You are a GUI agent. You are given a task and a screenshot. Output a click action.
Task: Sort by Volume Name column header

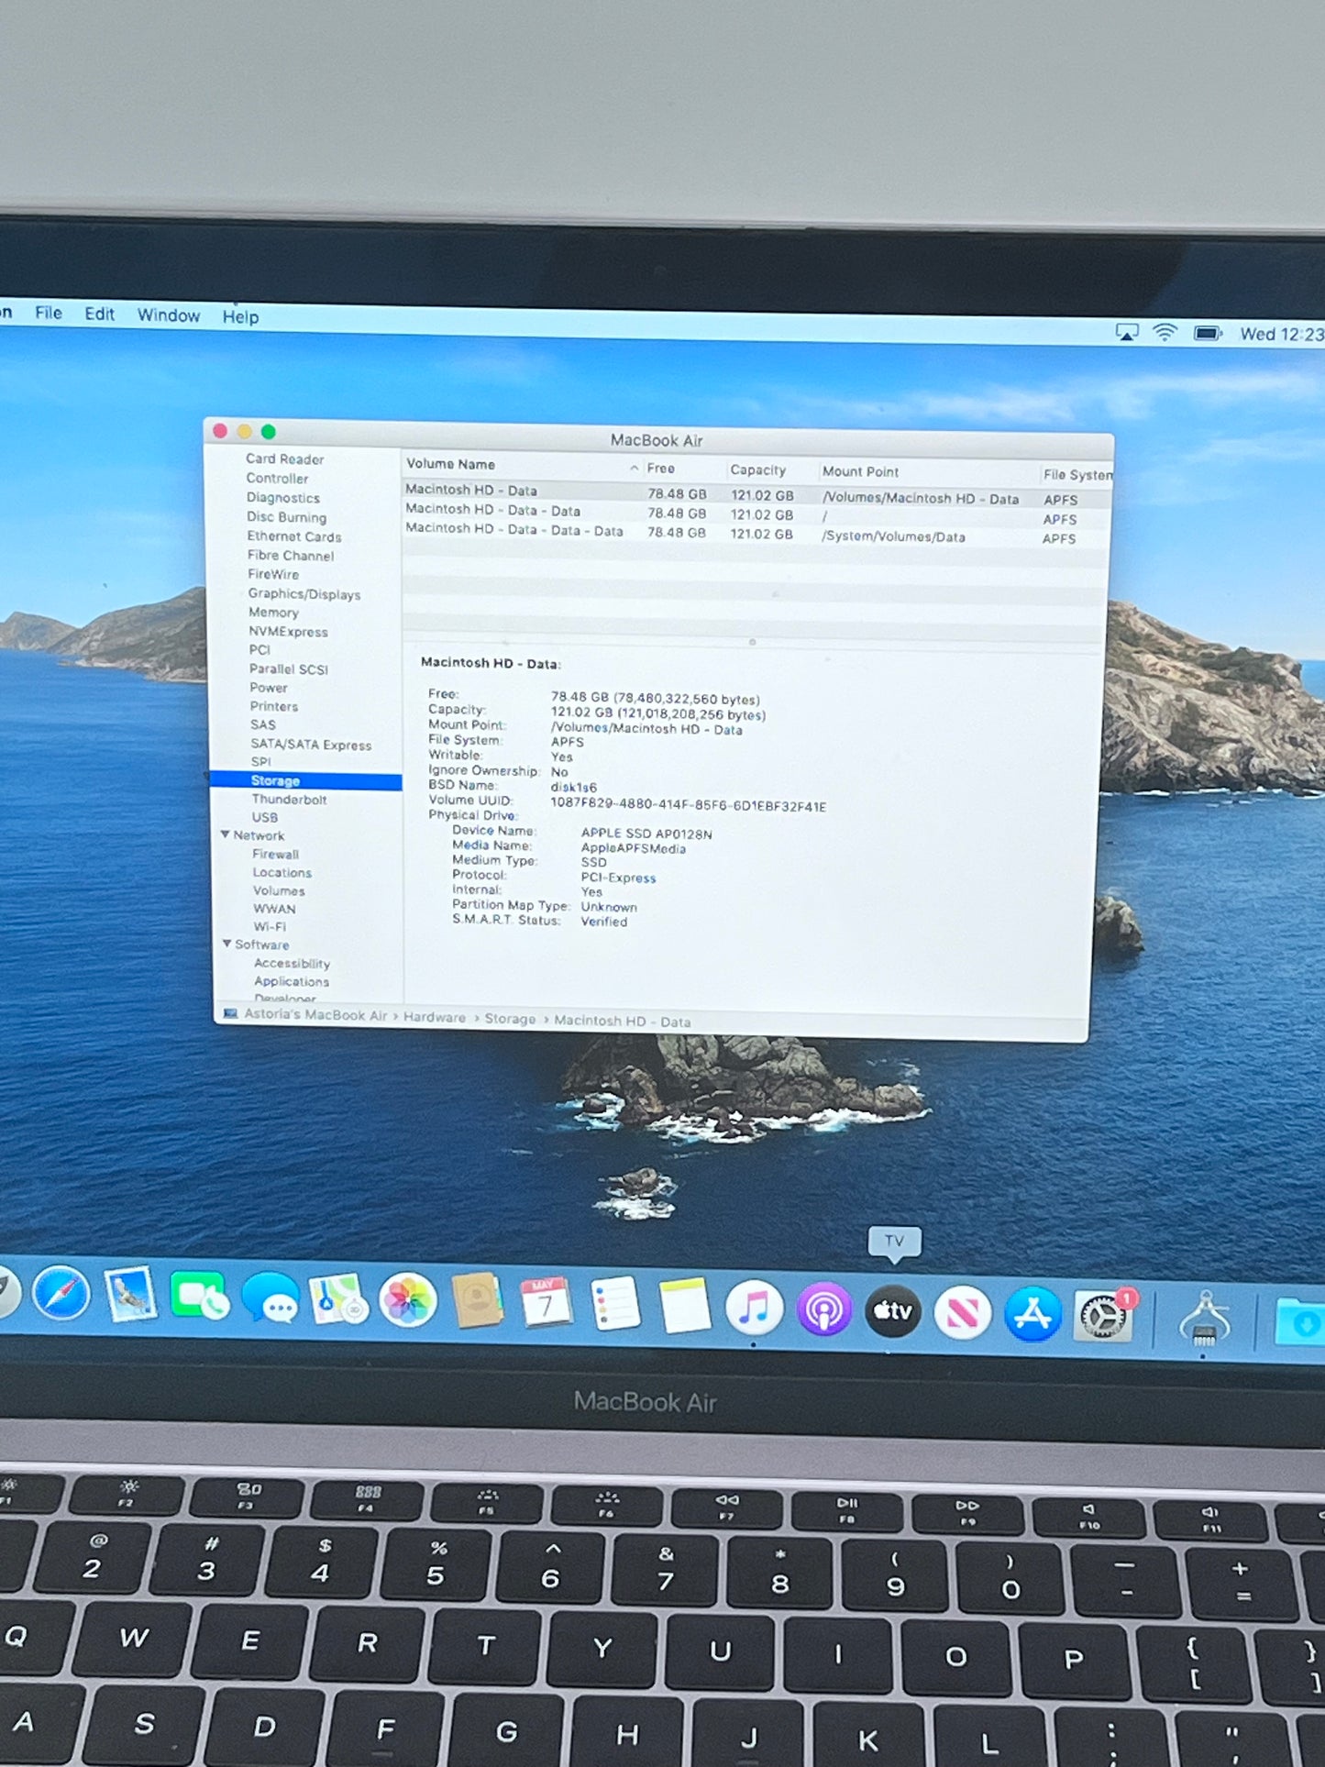tap(523, 465)
